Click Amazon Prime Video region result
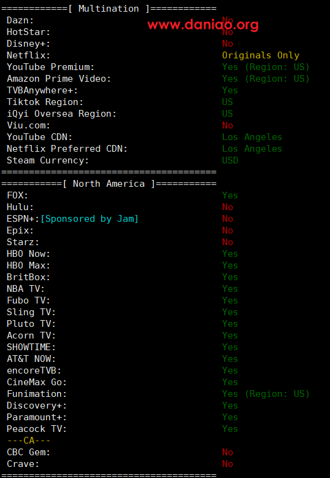The height and width of the screenshot is (478, 330). click(266, 79)
